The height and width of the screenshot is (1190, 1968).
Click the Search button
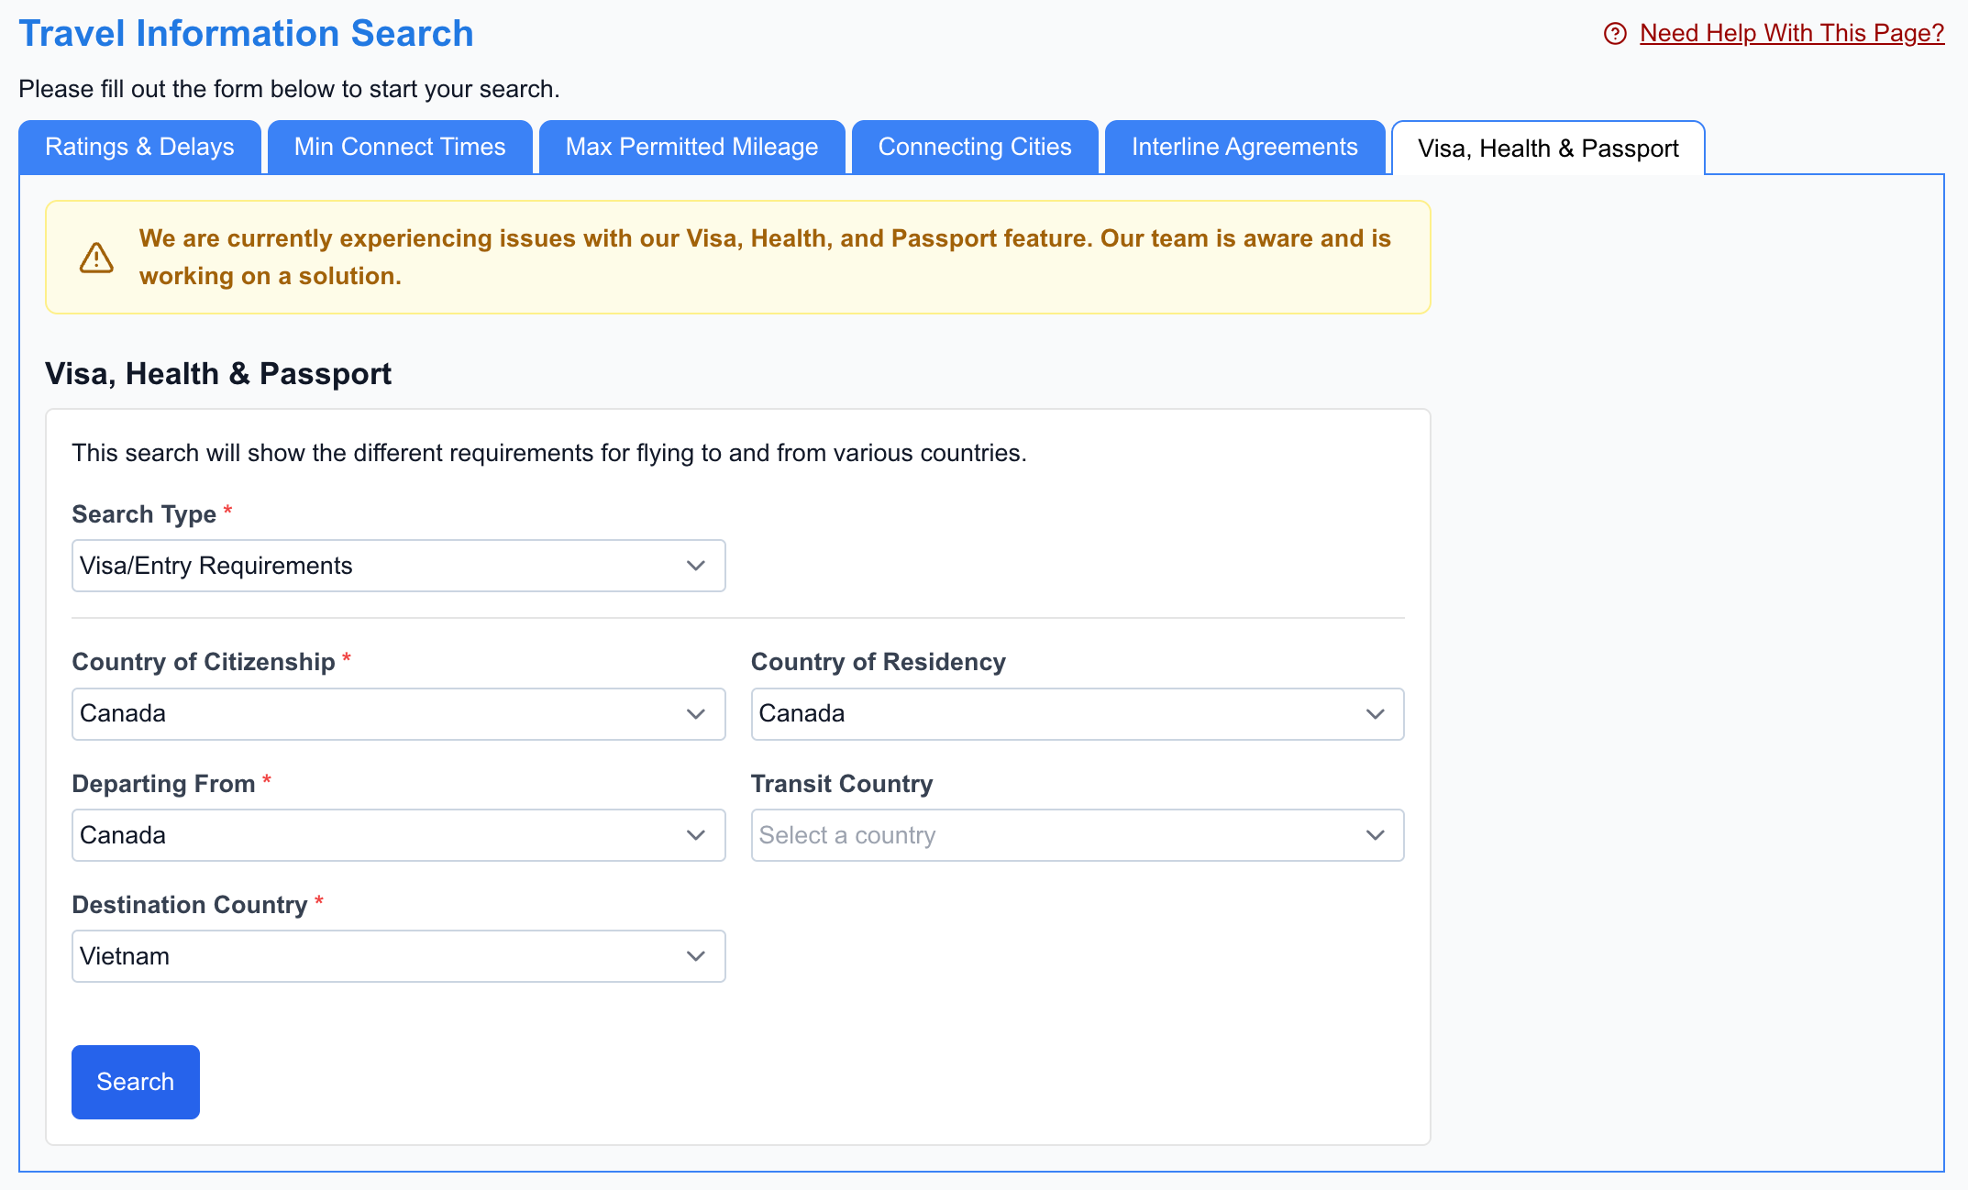tap(135, 1082)
